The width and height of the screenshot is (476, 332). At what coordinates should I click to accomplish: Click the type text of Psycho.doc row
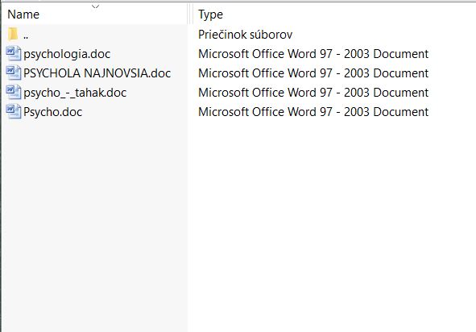(x=313, y=112)
